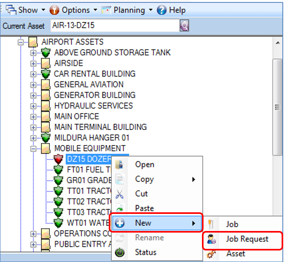The image size is (284, 262).
Task: Click the green power icon beside Status
Action: click(120, 252)
